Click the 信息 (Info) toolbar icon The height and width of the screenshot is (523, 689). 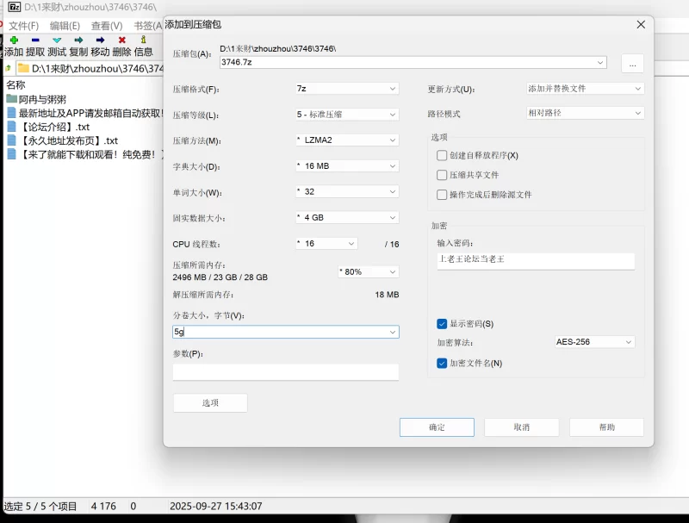(x=143, y=40)
